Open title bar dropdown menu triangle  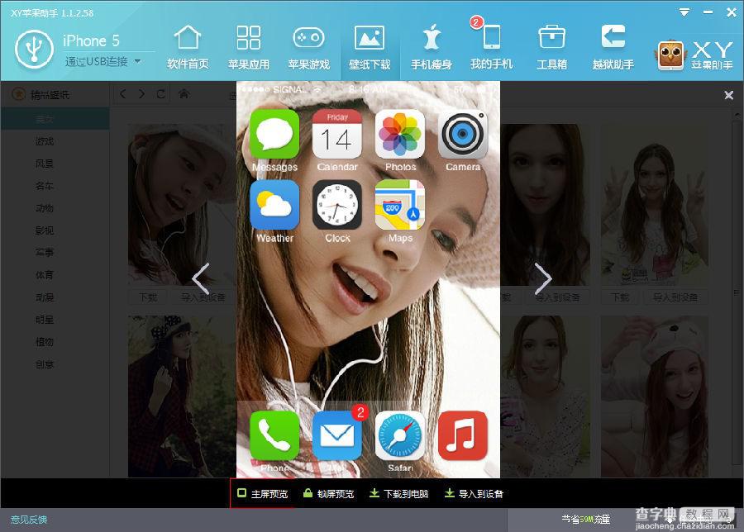pyautogui.click(x=684, y=12)
